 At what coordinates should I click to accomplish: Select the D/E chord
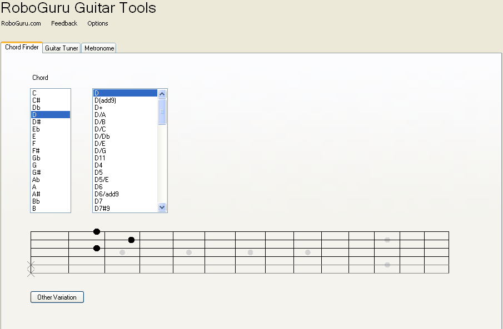[126, 144]
